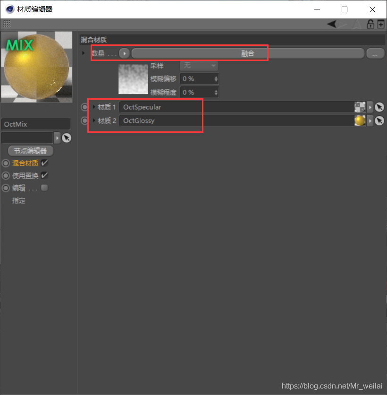Screen dimensions: 387x395
Task: Click the 采样 label
Action: point(157,66)
